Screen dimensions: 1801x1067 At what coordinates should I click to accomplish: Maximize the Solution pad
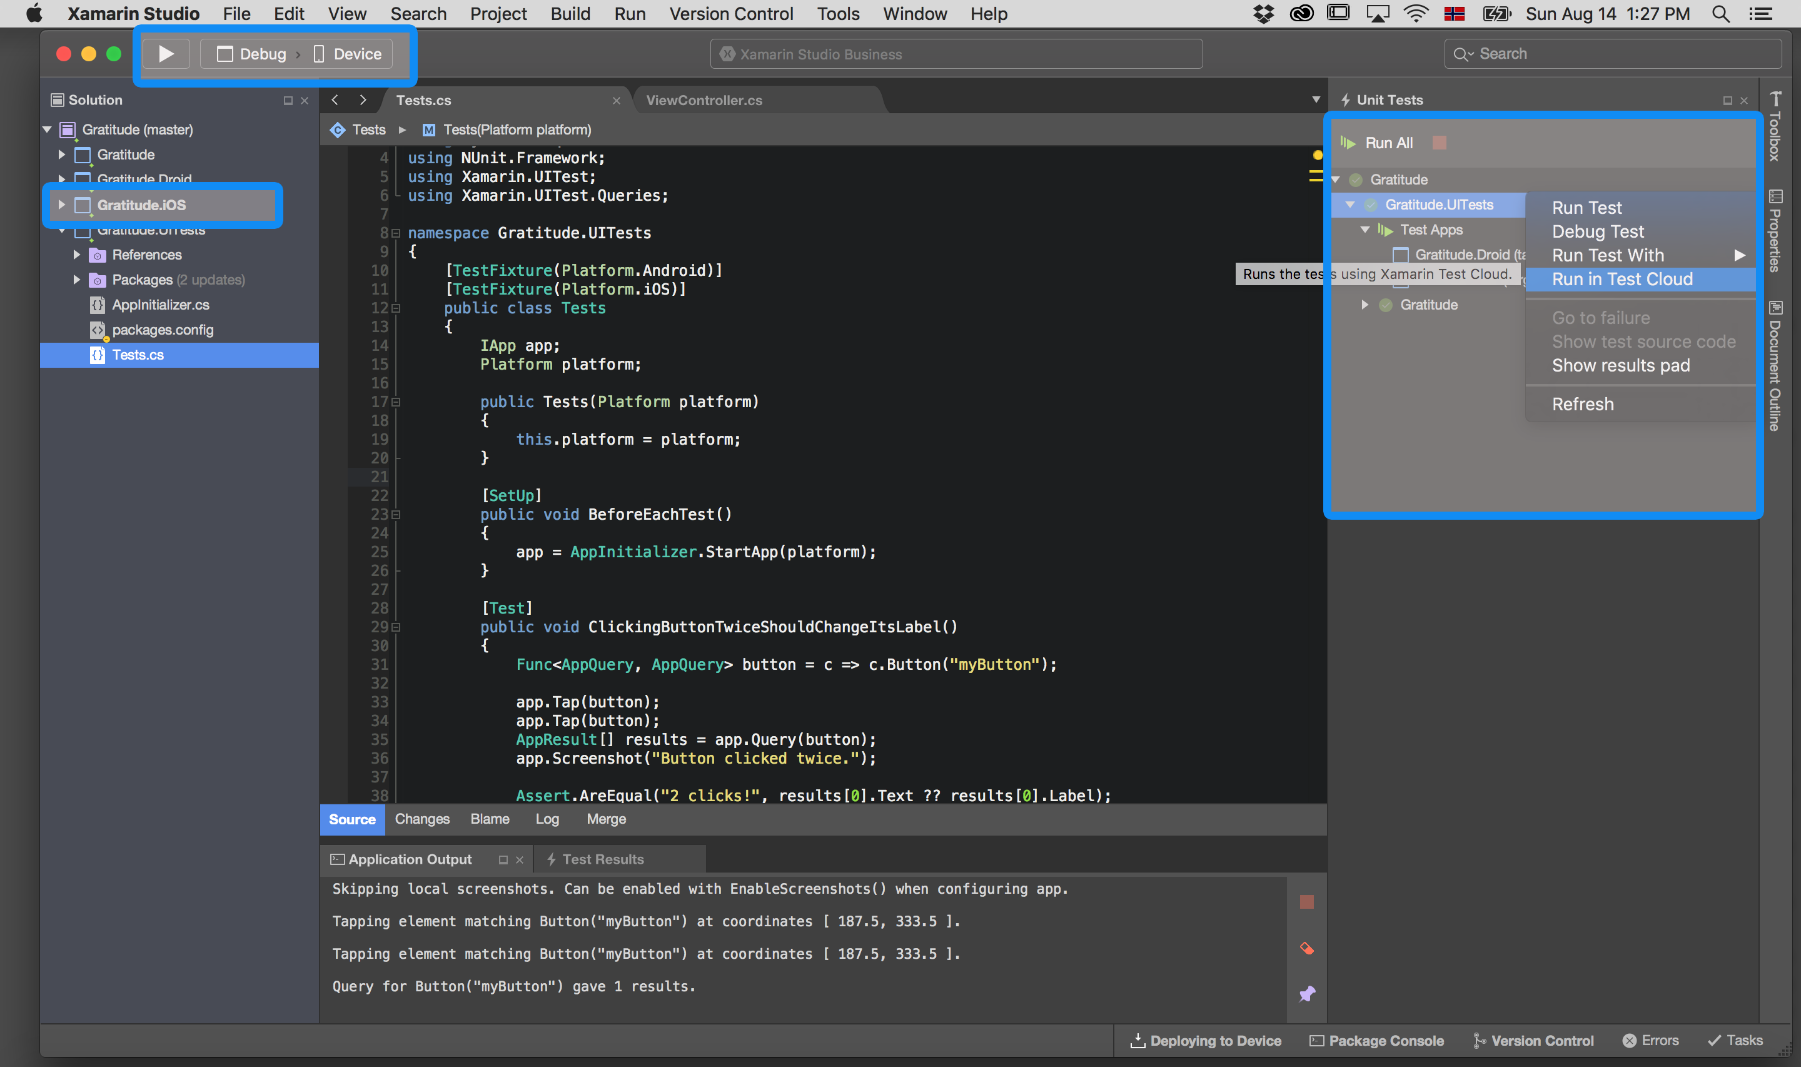point(288,101)
